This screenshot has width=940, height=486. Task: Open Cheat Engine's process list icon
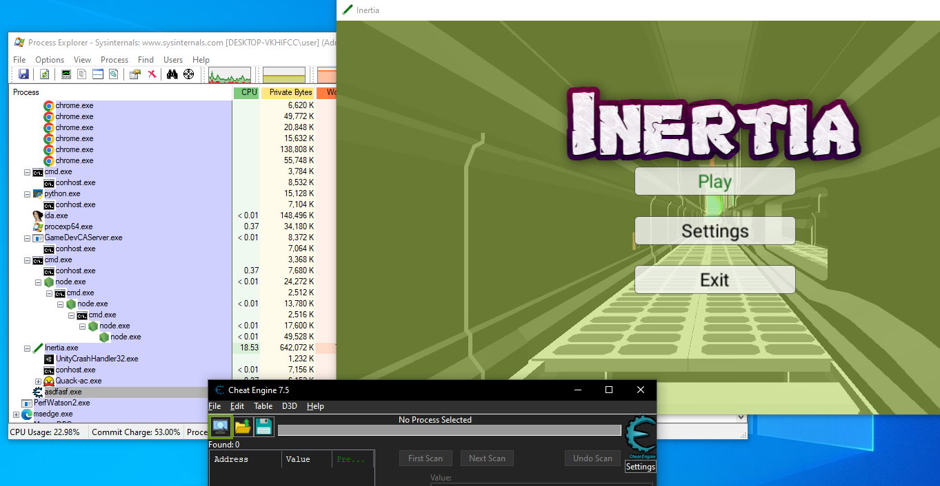[221, 427]
